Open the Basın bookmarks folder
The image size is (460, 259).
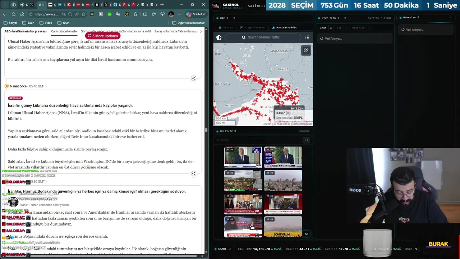click(28, 23)
